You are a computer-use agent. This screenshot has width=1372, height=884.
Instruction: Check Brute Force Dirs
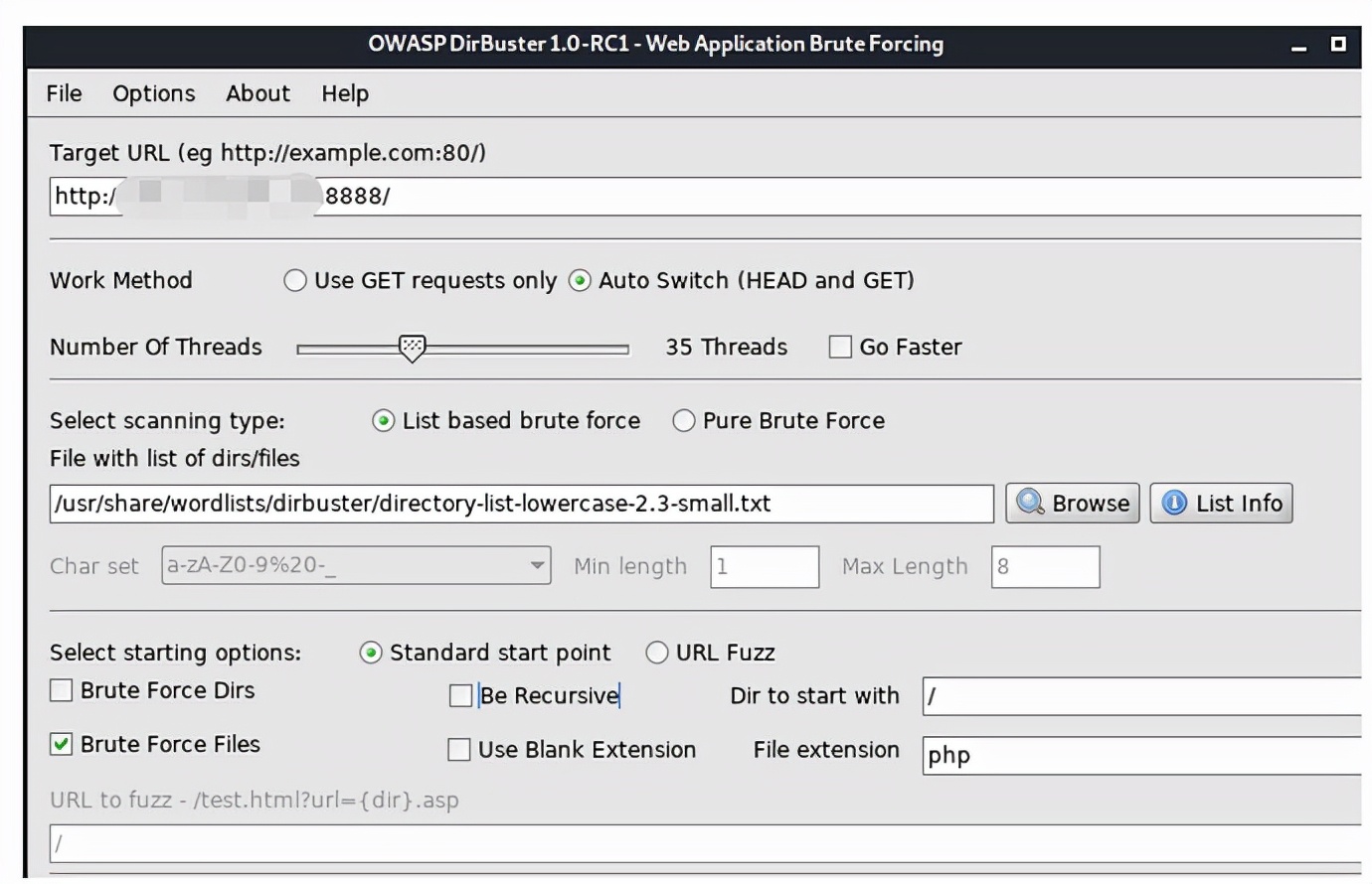62,690
